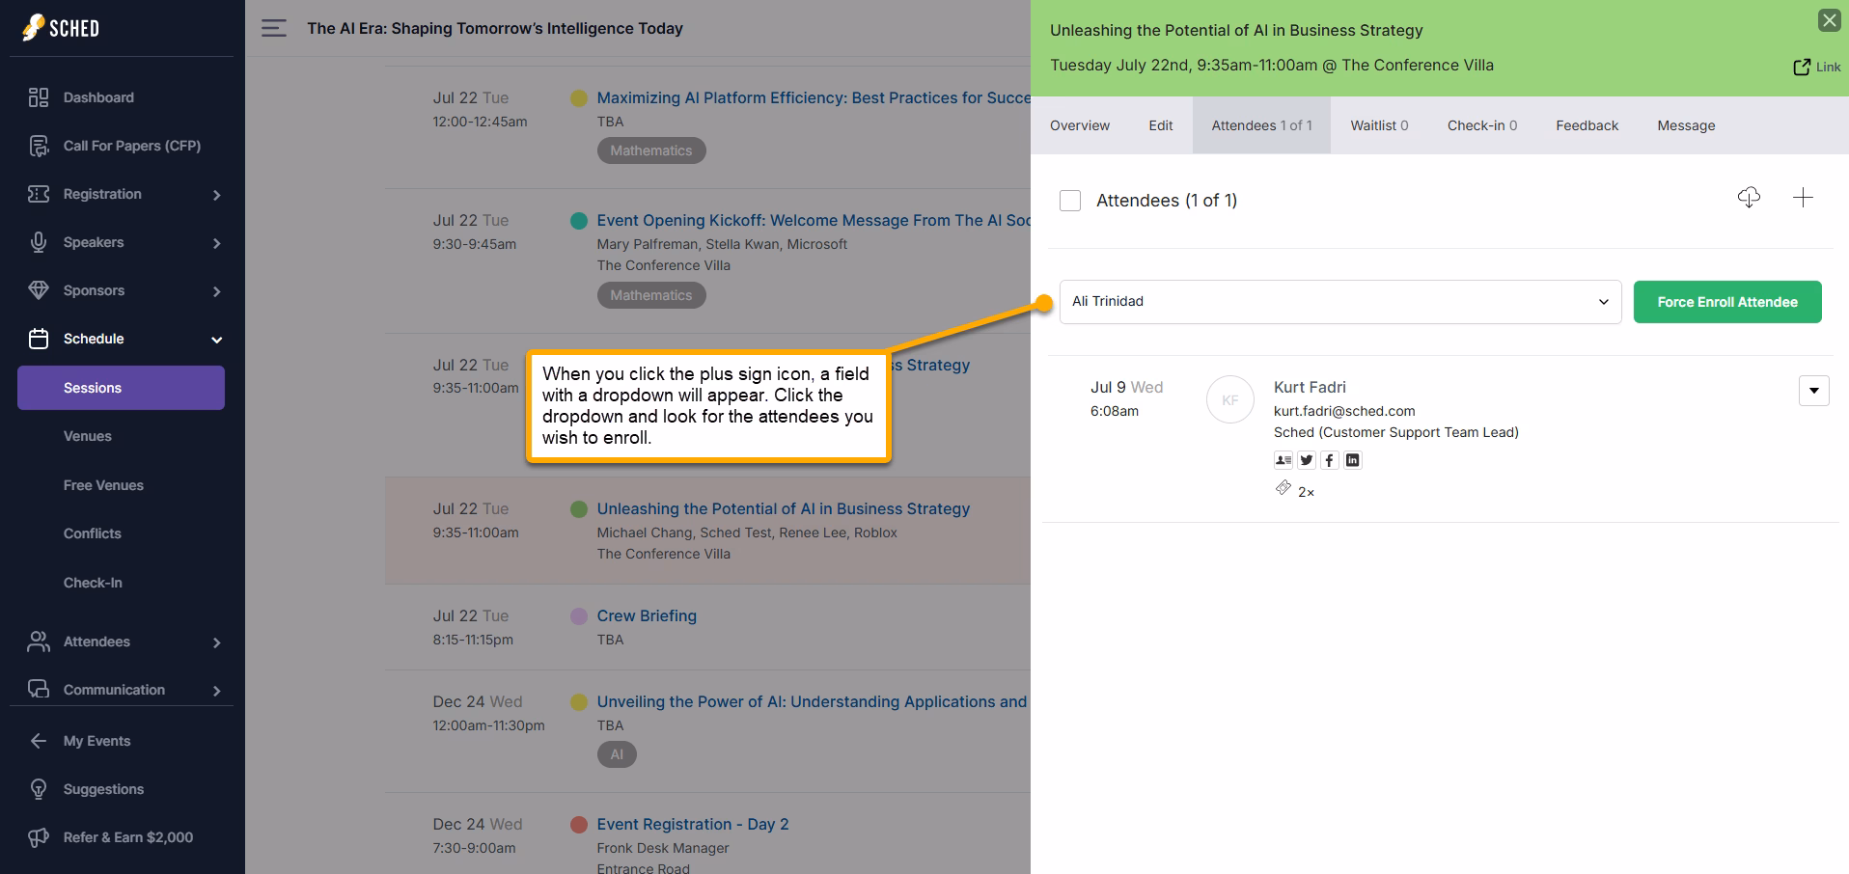Image resolution: width=1849 pixels, height=874 pixels.
Task: Expand the Communication submenu
Action: (216, 691)
